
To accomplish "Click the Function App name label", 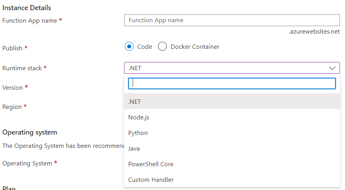I will click(x=30, y=21).
